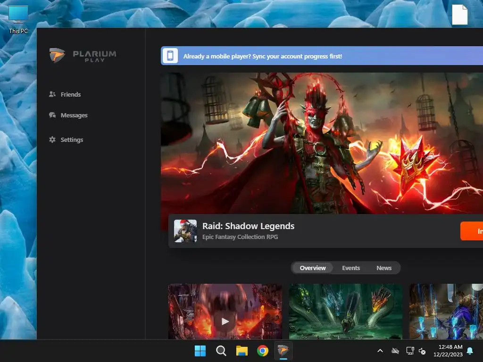Expand hidden system tray icons
This screenshot has height=362, width=483.
(380, 351)
